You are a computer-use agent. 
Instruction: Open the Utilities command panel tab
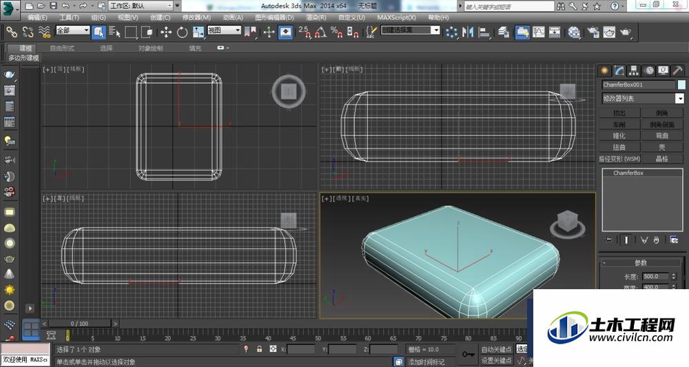tap(677, 71)
